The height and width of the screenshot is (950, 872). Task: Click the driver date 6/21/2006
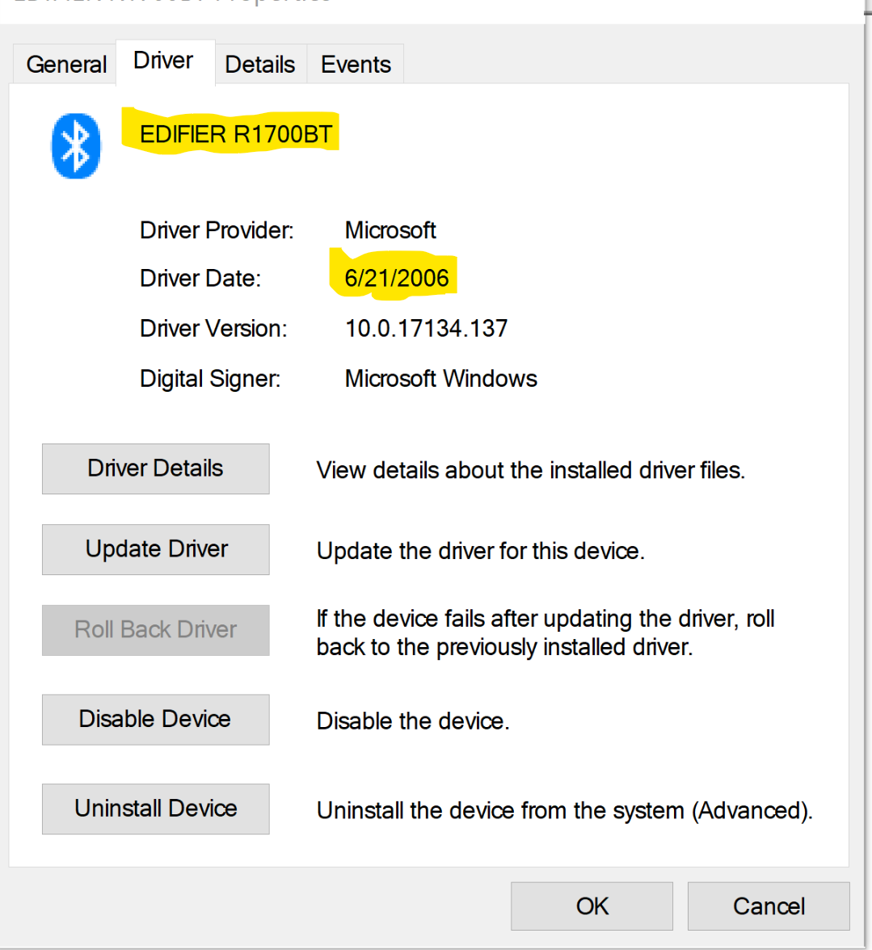(397, 279)
